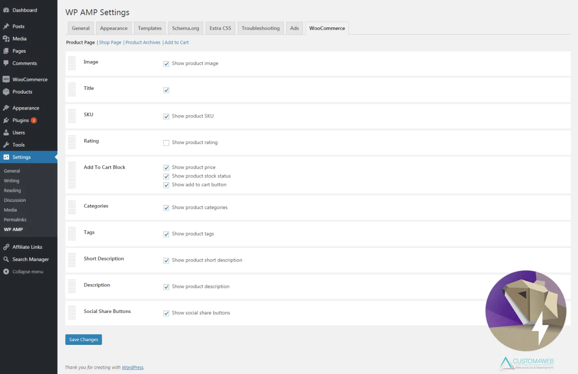Open the Media library
This screenshot has height=374, width=578.
[x=19, y=39]
